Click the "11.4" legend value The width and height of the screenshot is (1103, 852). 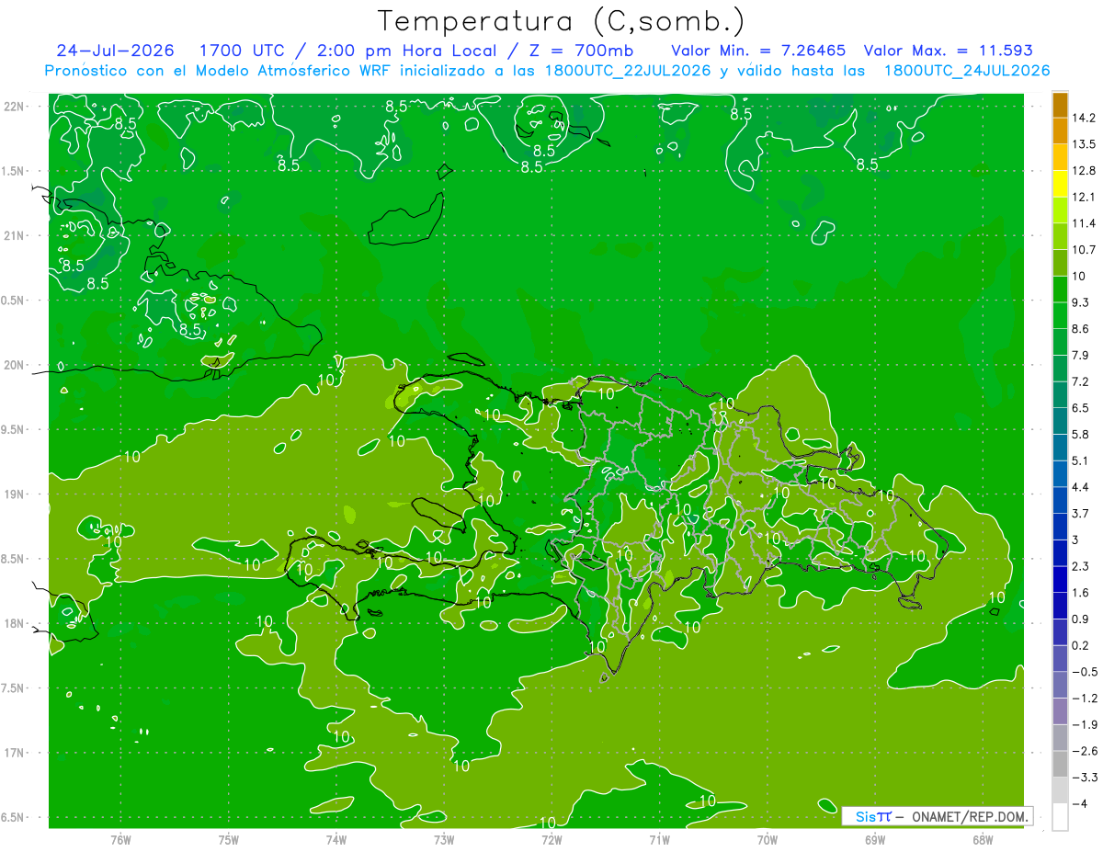pos(1085,223)
